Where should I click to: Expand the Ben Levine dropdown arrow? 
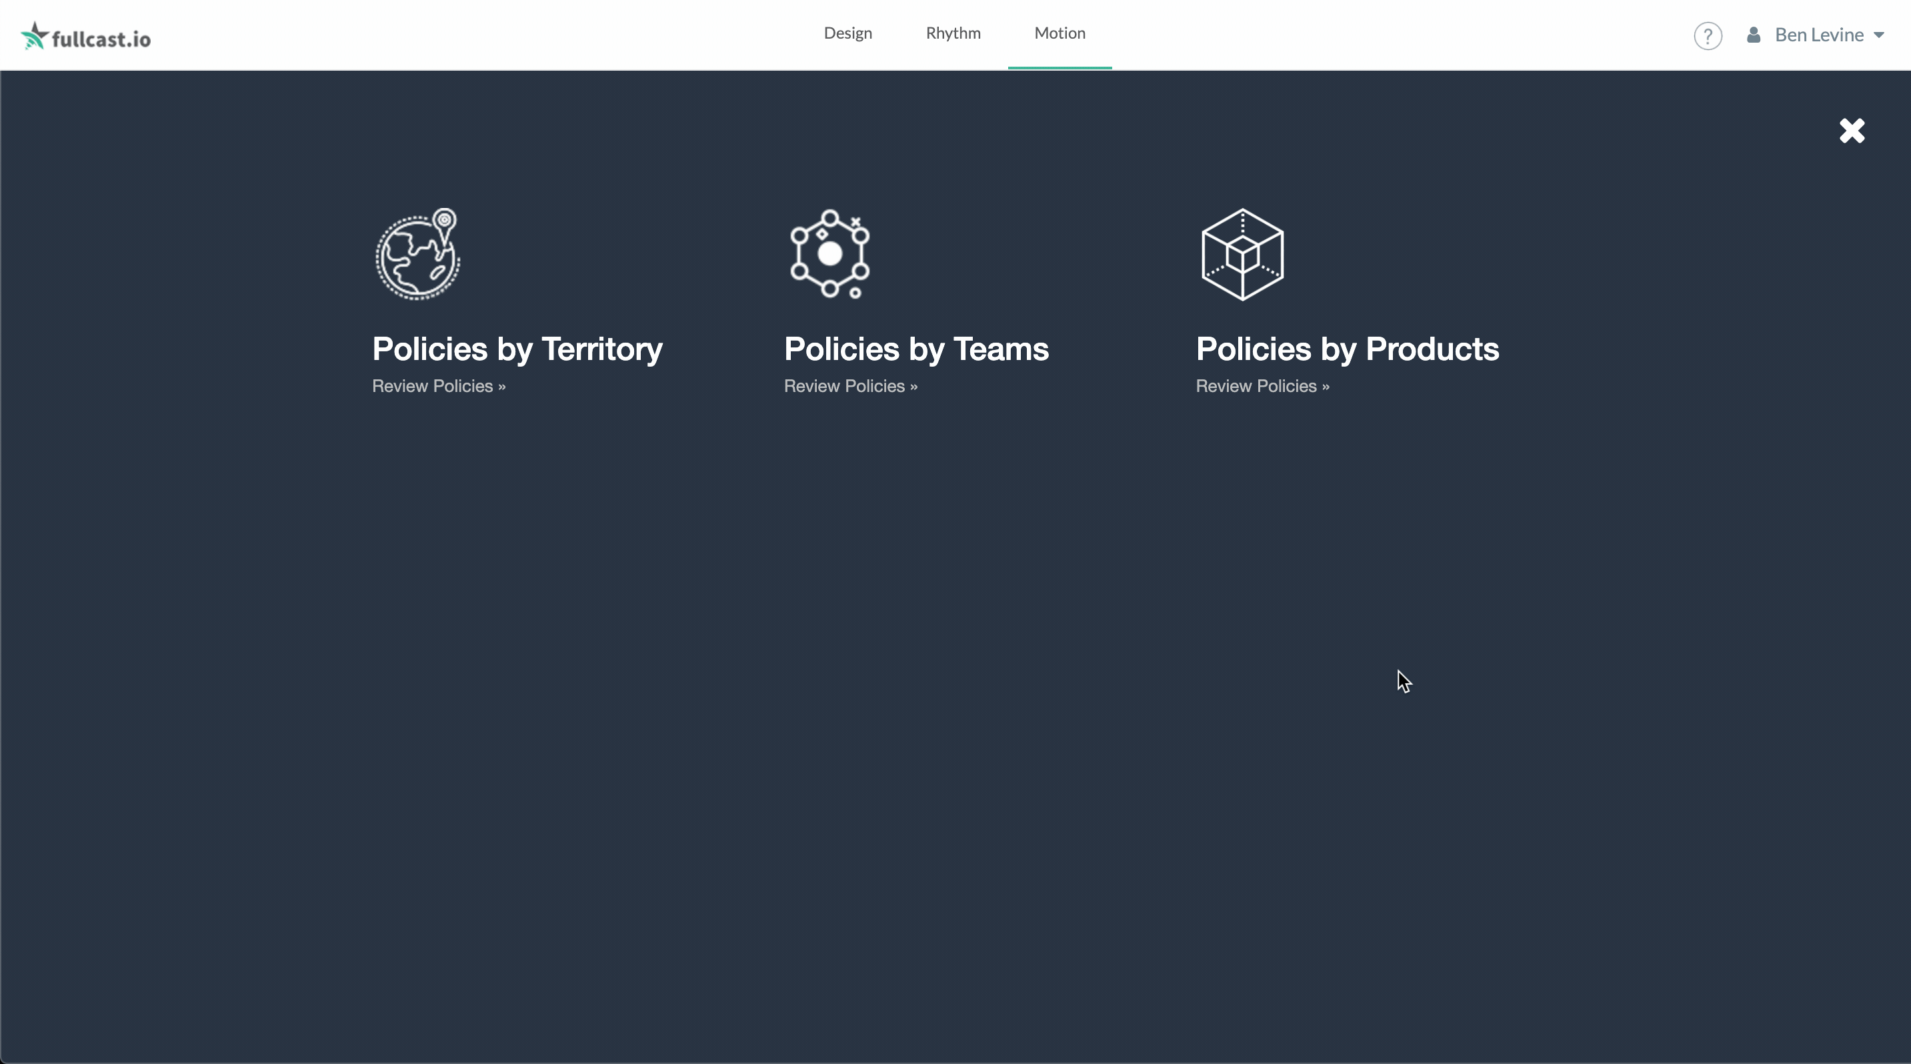[x=1879, y=35]
